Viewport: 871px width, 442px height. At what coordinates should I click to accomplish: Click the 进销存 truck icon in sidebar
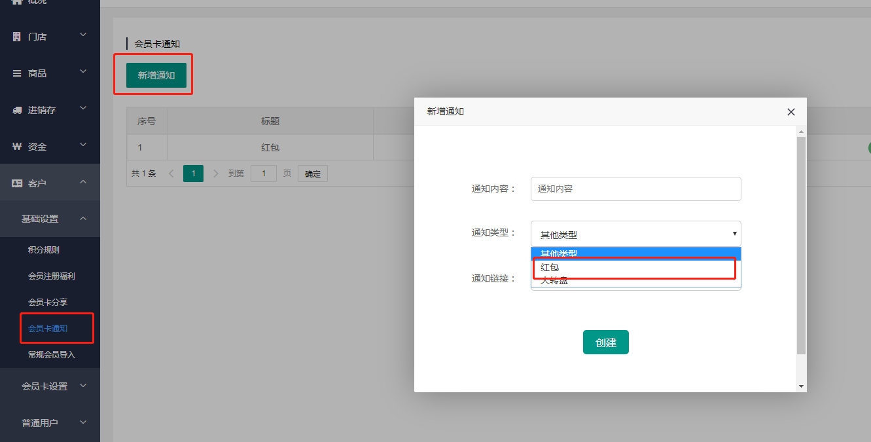click(x=17, y=110)
